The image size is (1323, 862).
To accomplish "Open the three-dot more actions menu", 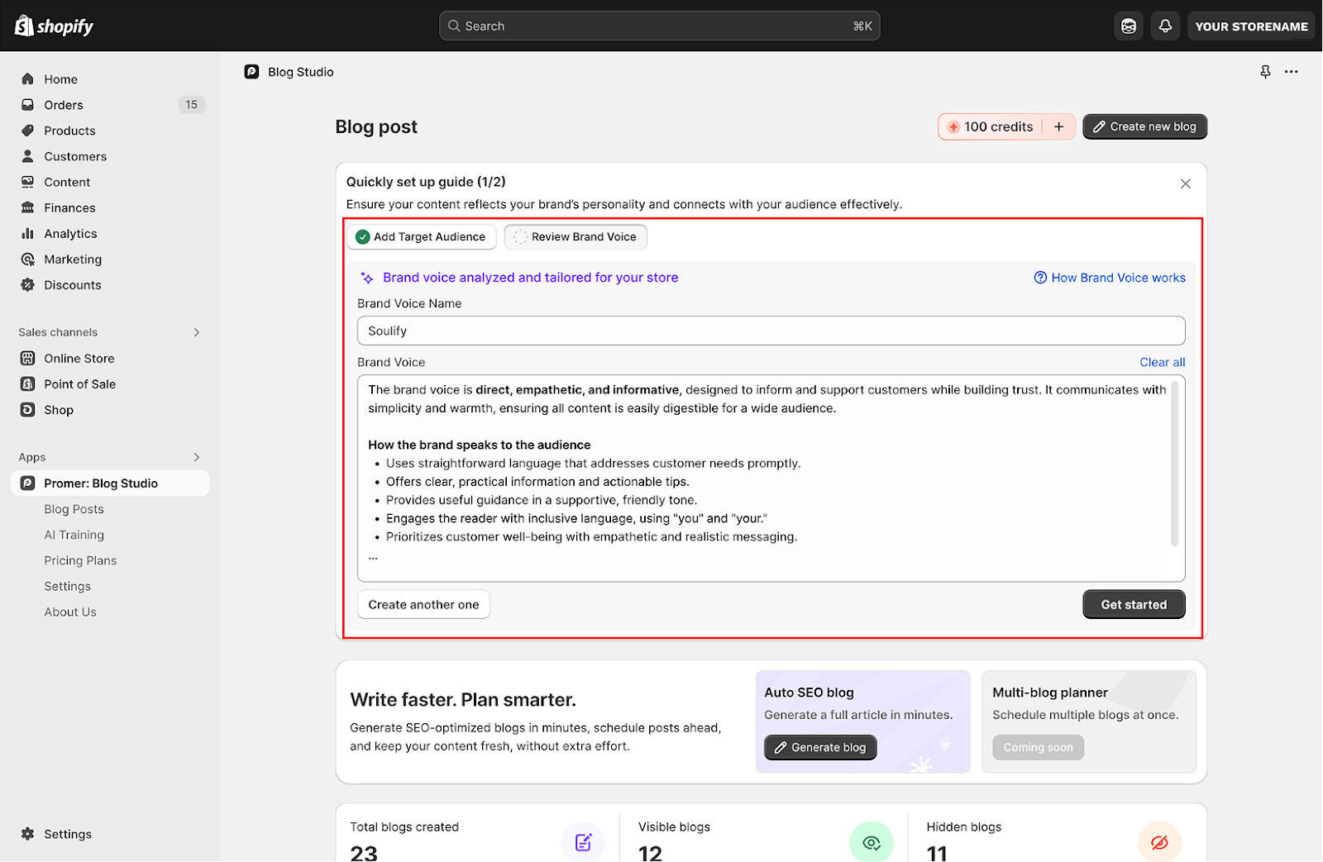I will [1292, 72].
